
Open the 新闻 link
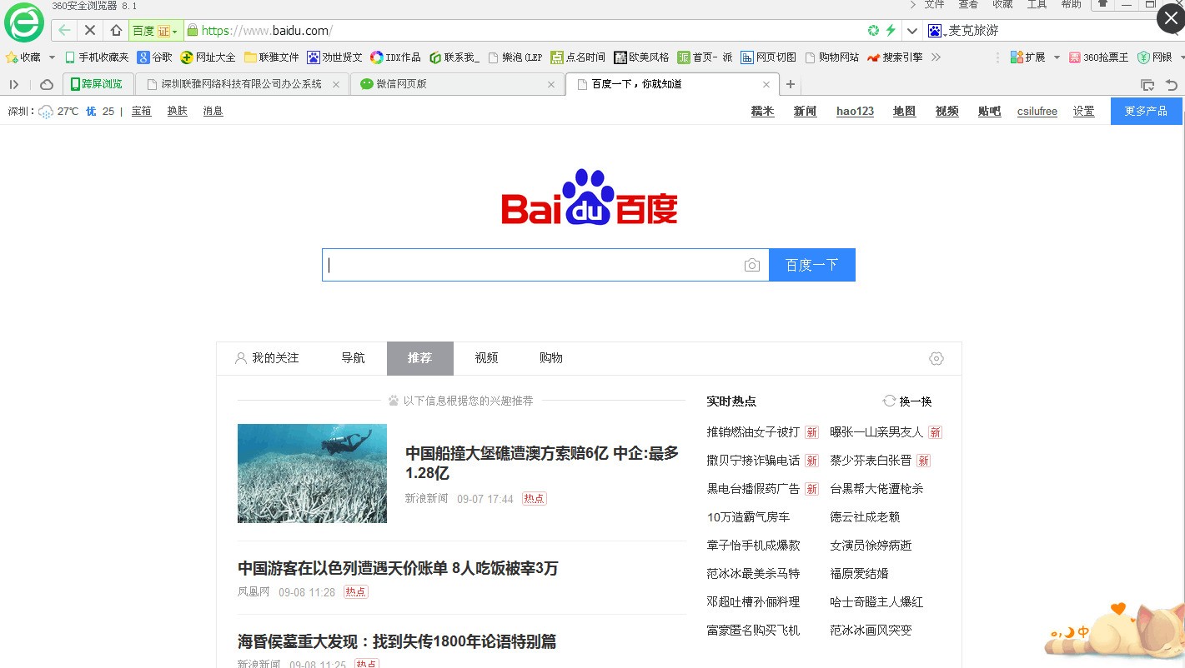point(805,112)
